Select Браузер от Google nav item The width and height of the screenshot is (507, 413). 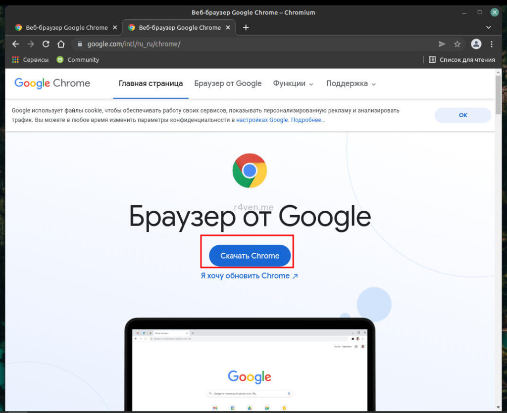point(228,84)
